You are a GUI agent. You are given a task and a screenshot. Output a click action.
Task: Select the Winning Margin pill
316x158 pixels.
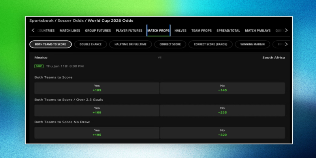pos(252,44)
